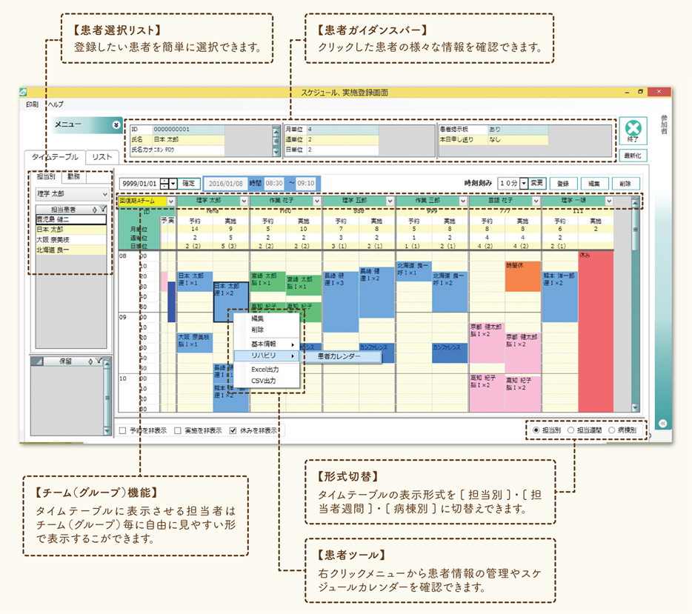The height and width of the screenshot is (614, 692).
Task: Open dropdown on 言語 花子 column header
Action: click(x=536, y=201)
